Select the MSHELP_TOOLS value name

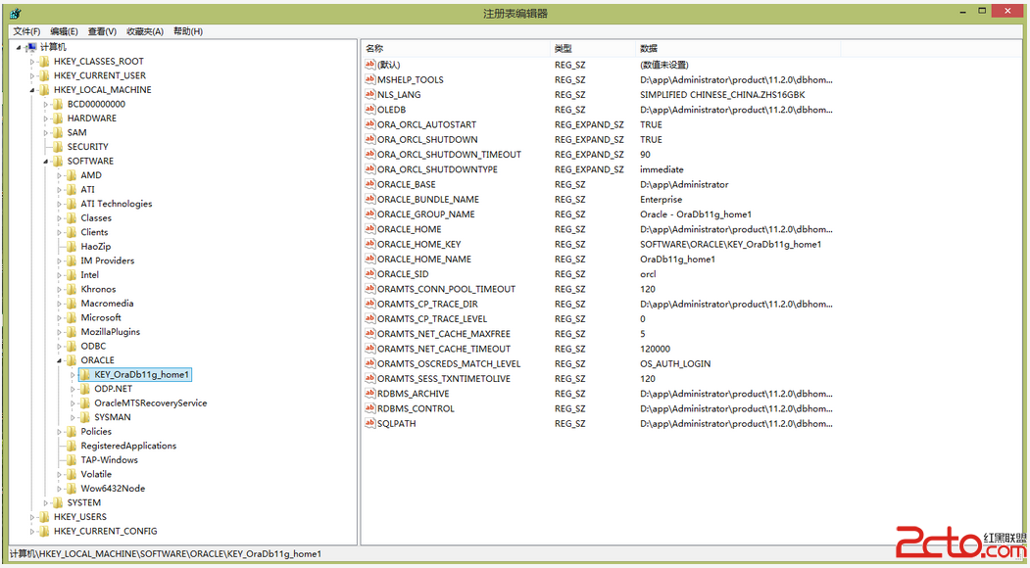coord(411,79)
